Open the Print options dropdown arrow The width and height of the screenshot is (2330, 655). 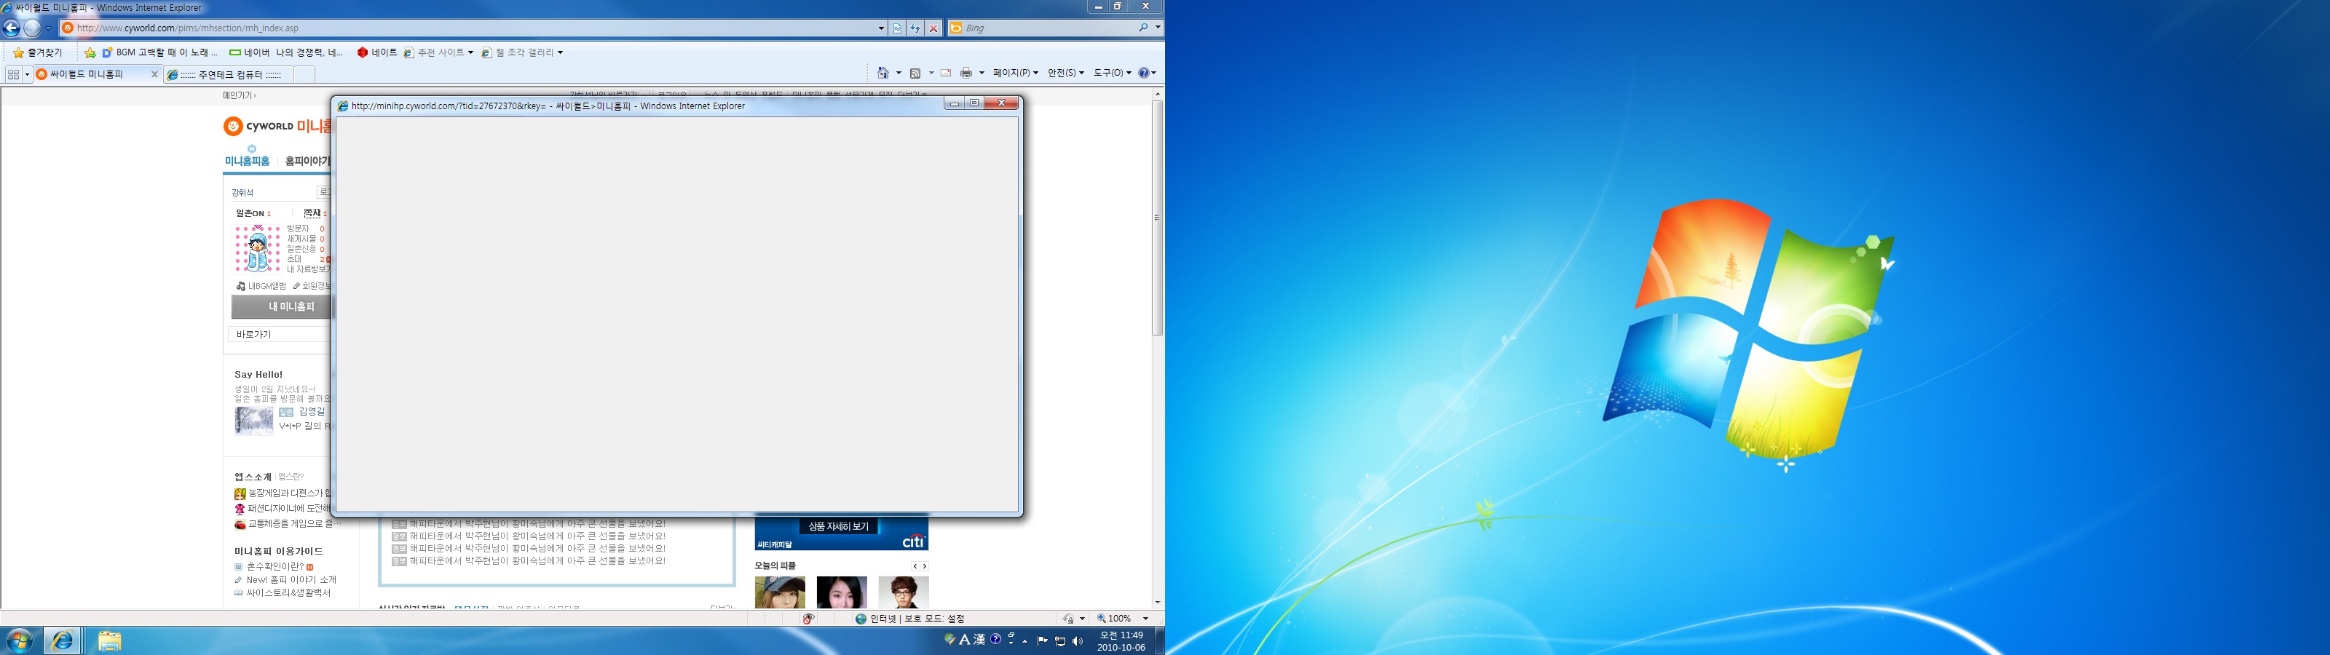coord(982,72)
